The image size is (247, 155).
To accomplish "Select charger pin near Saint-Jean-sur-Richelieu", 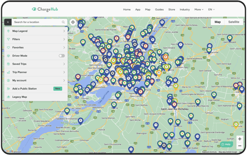I will click(x=174, y=105).
